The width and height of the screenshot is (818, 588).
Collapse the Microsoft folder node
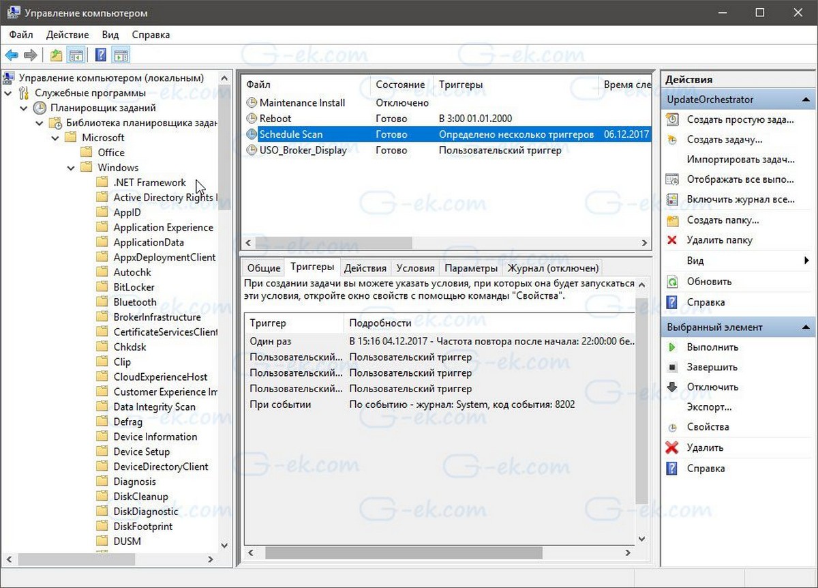point(55,138)
